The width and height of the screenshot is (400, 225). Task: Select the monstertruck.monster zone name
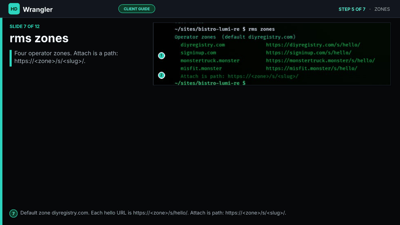[x=210, y=60]
